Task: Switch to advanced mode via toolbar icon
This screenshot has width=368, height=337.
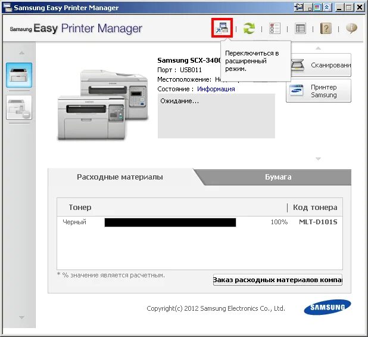Action: [222, 27]
